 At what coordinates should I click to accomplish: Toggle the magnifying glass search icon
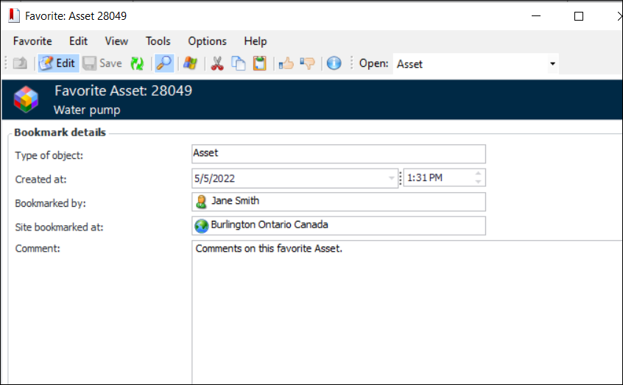(163, 63)
